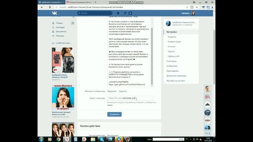The height and width of the screenshot is (142, 253).
Task: Click Удалить to remove community cover
Action: pos(123,91)
